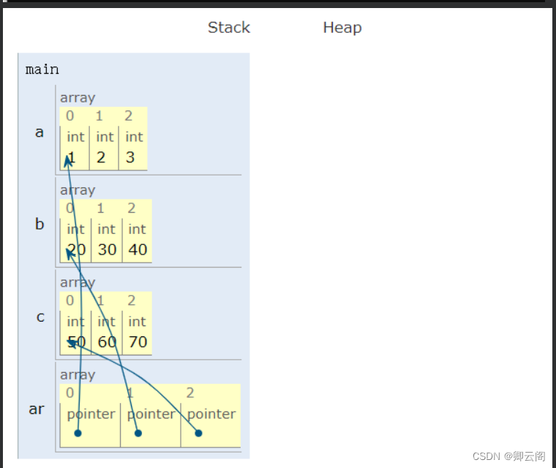Click variable a label
Image resolution: width=556 pixels, height=468 pixels.
pyautogui.click(x=40, y=132)
